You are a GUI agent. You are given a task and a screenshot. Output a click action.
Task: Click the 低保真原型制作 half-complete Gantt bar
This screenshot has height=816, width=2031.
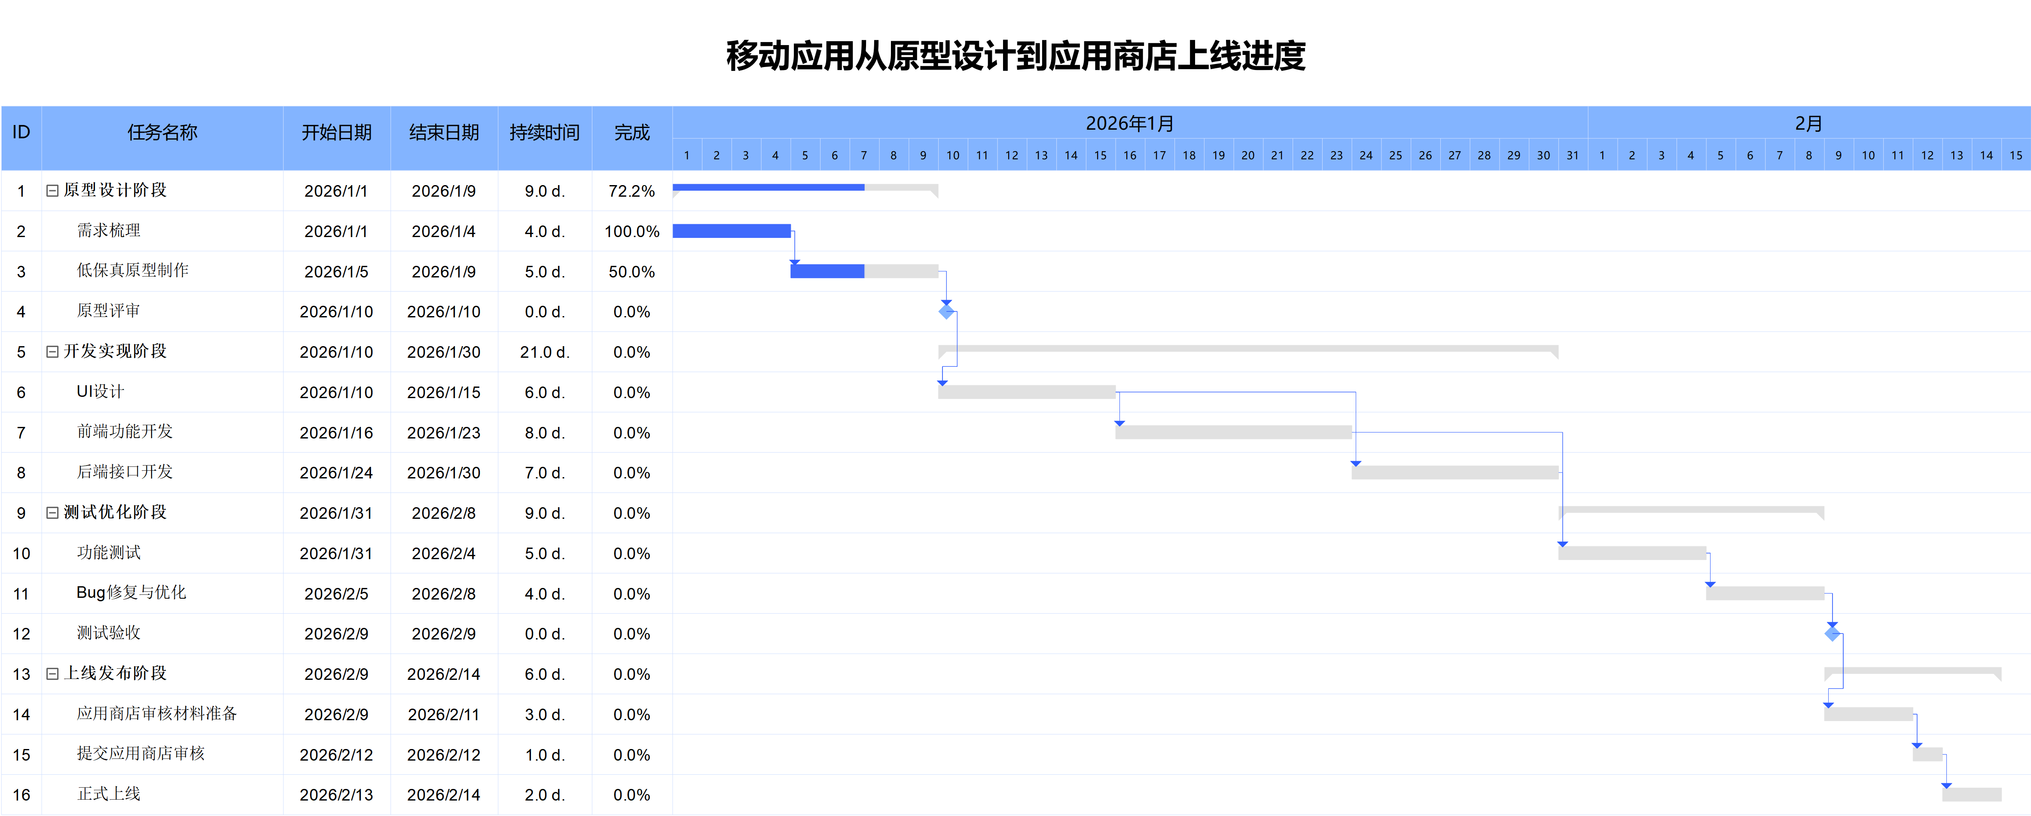pyautogui.click(x=864, y=271)
